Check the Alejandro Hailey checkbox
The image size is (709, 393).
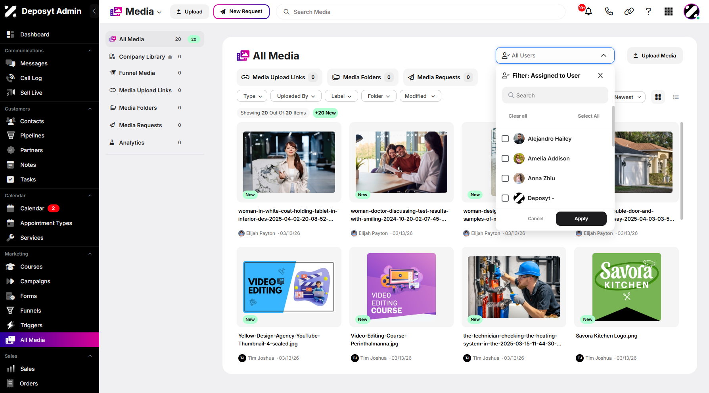click(x=505, y=139)
